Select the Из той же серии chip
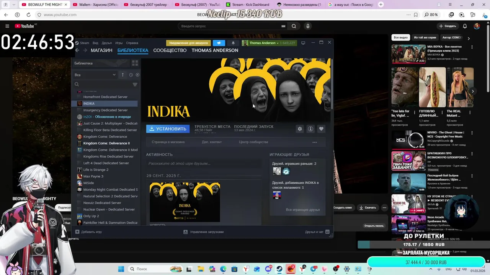Screen dimensions: 490x275 (x=425, y=37)
